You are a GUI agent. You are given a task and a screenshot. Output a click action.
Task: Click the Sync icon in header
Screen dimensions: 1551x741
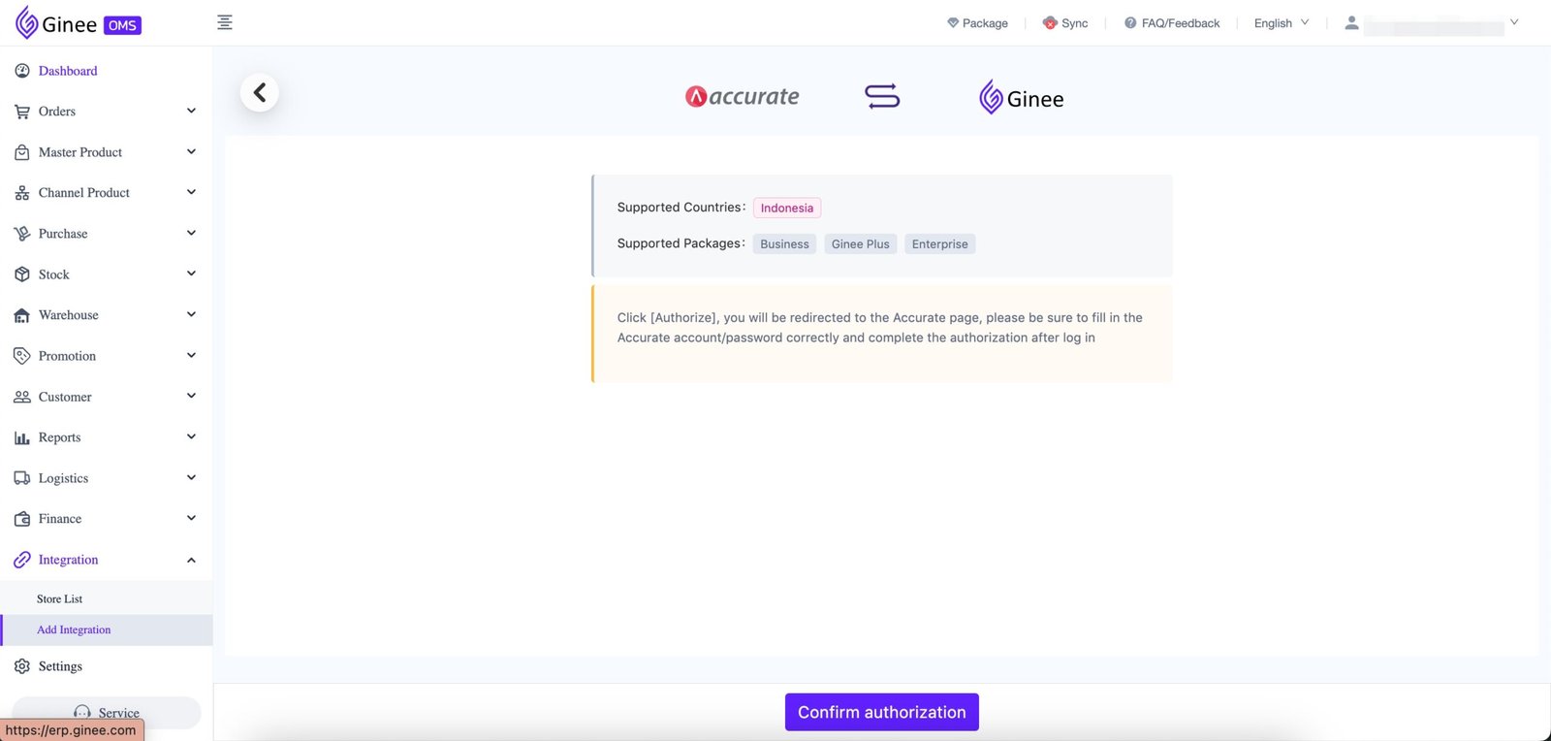point(1049,23)
